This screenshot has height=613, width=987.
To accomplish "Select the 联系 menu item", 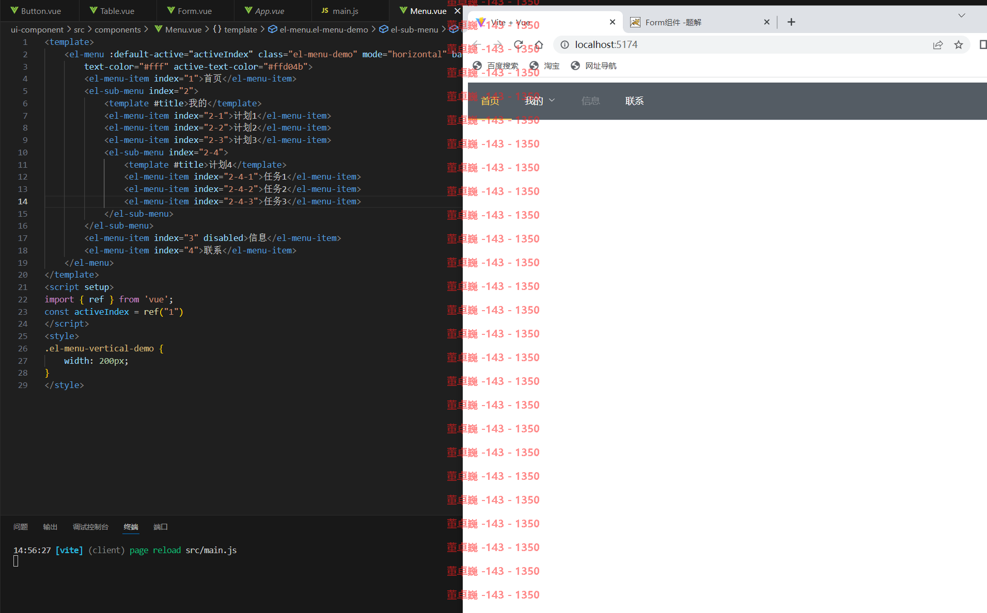I will pos(634,101).
